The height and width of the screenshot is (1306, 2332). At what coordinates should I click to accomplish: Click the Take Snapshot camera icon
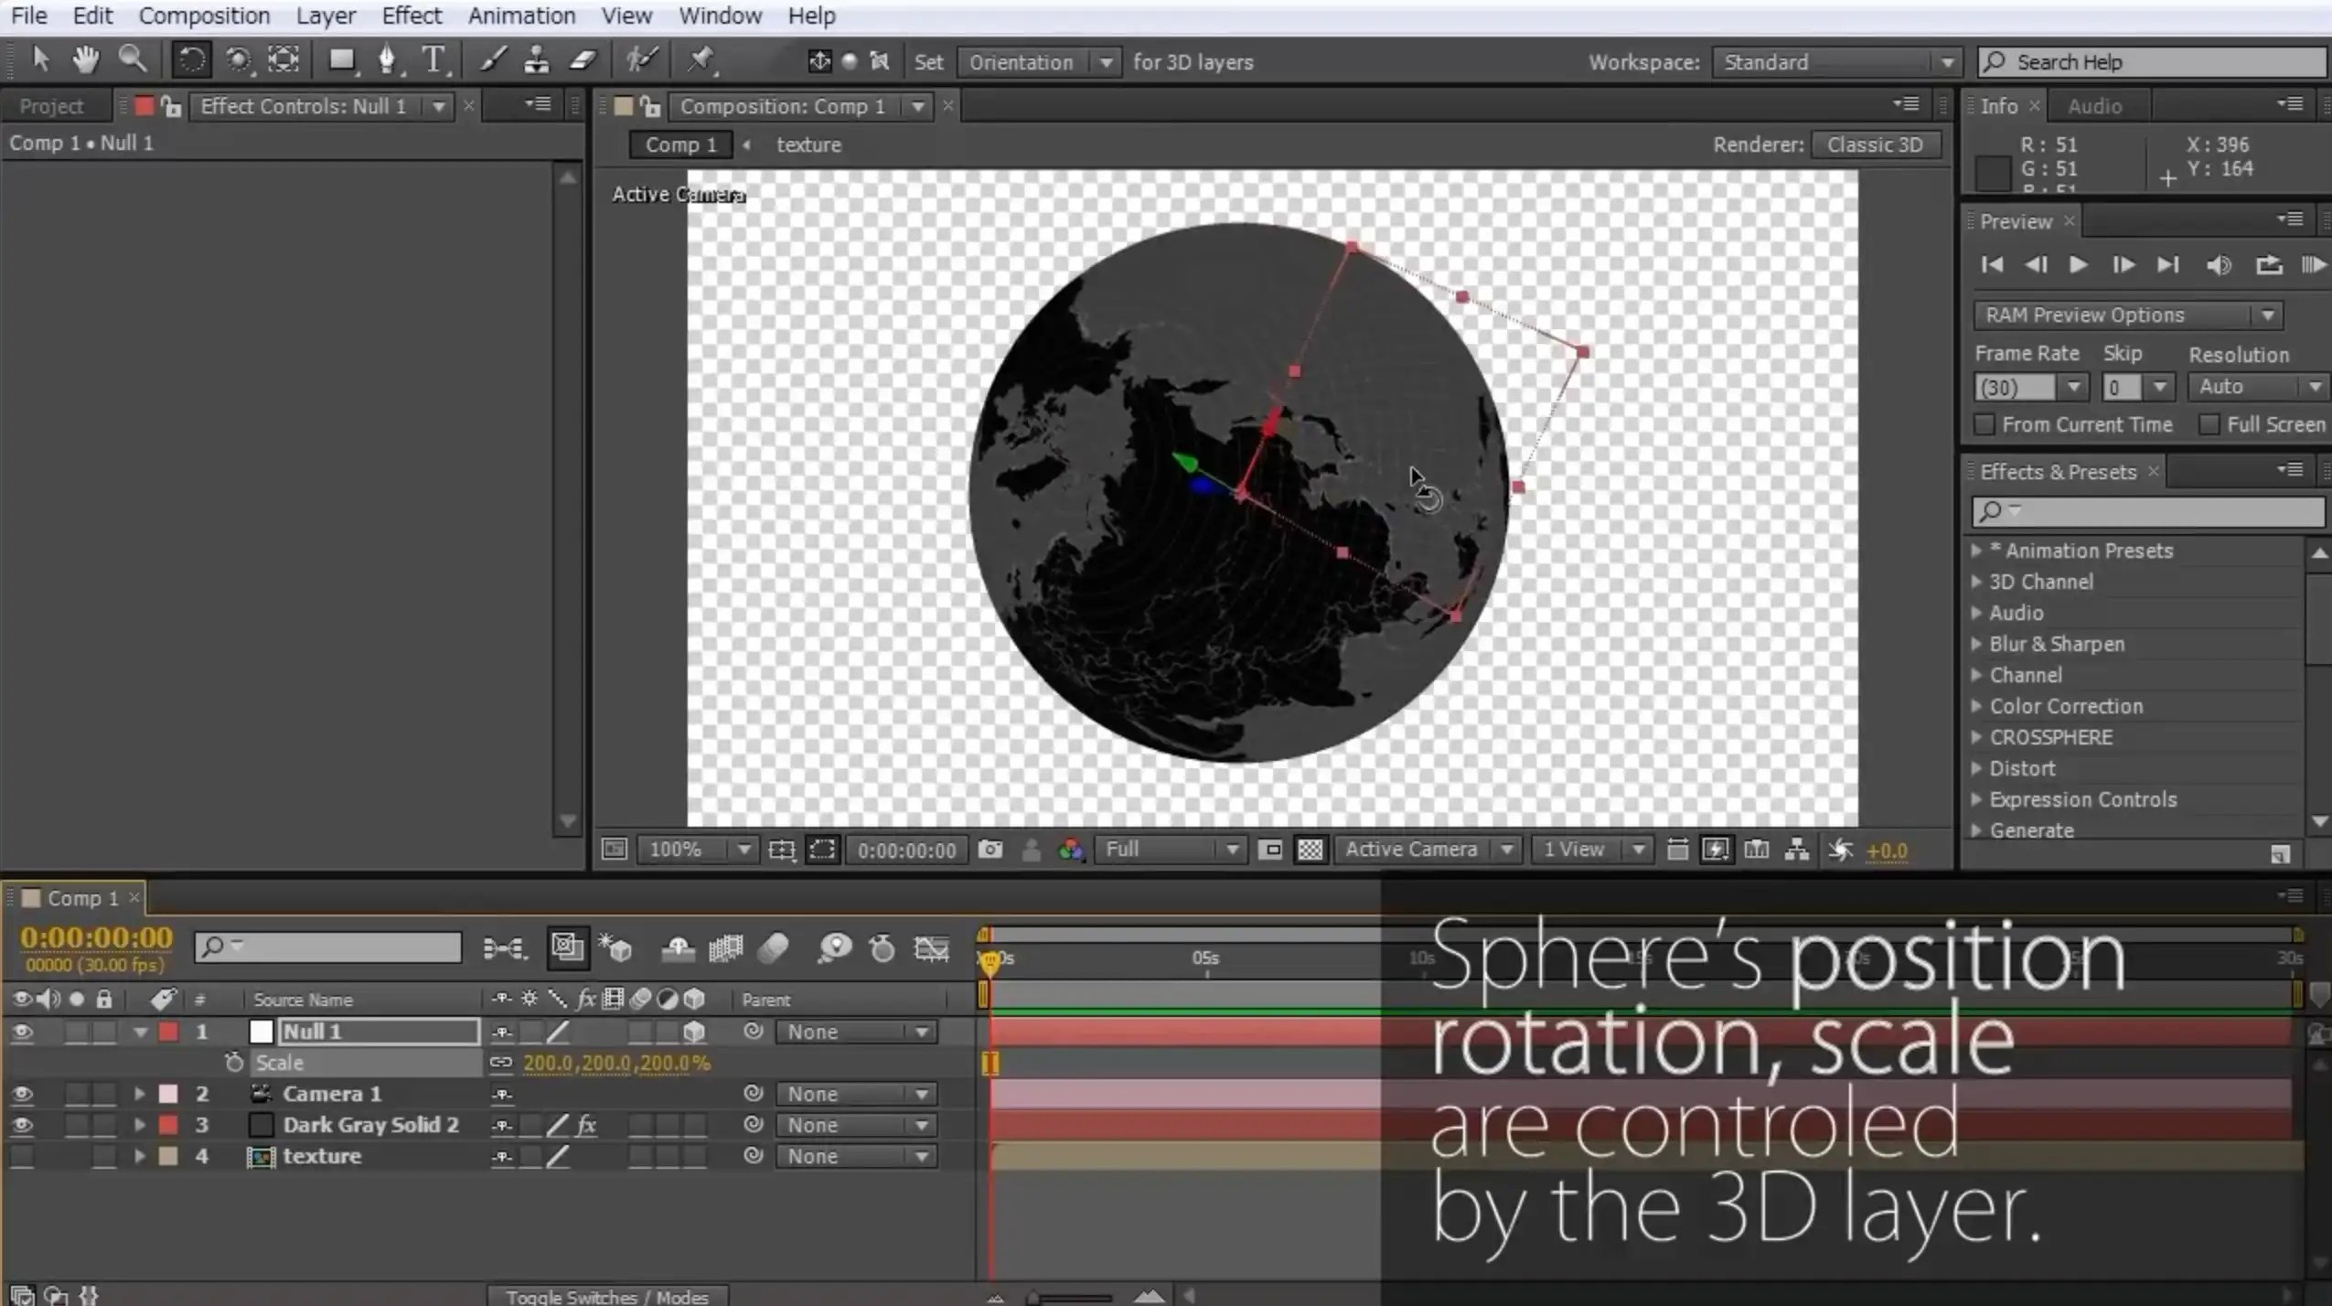point(989,850)
